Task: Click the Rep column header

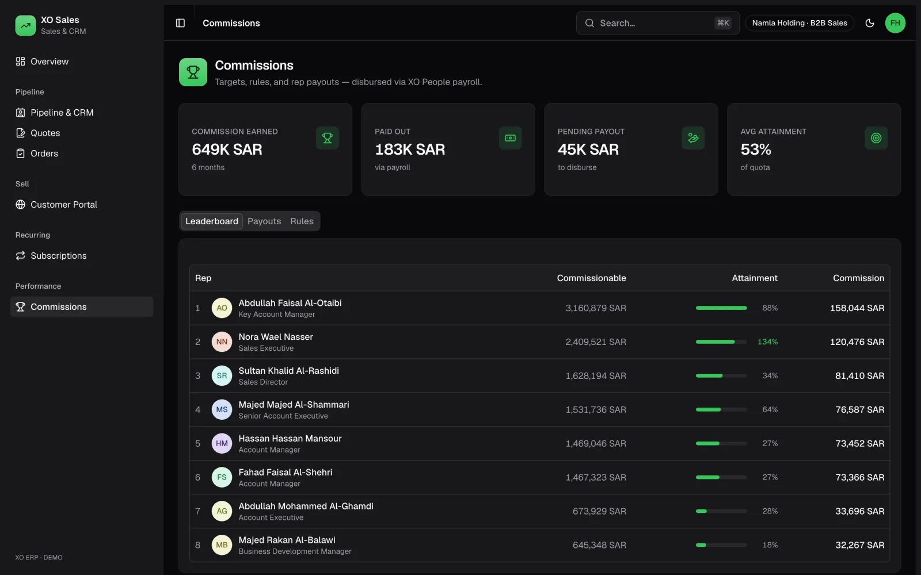Action: point(203,278)
